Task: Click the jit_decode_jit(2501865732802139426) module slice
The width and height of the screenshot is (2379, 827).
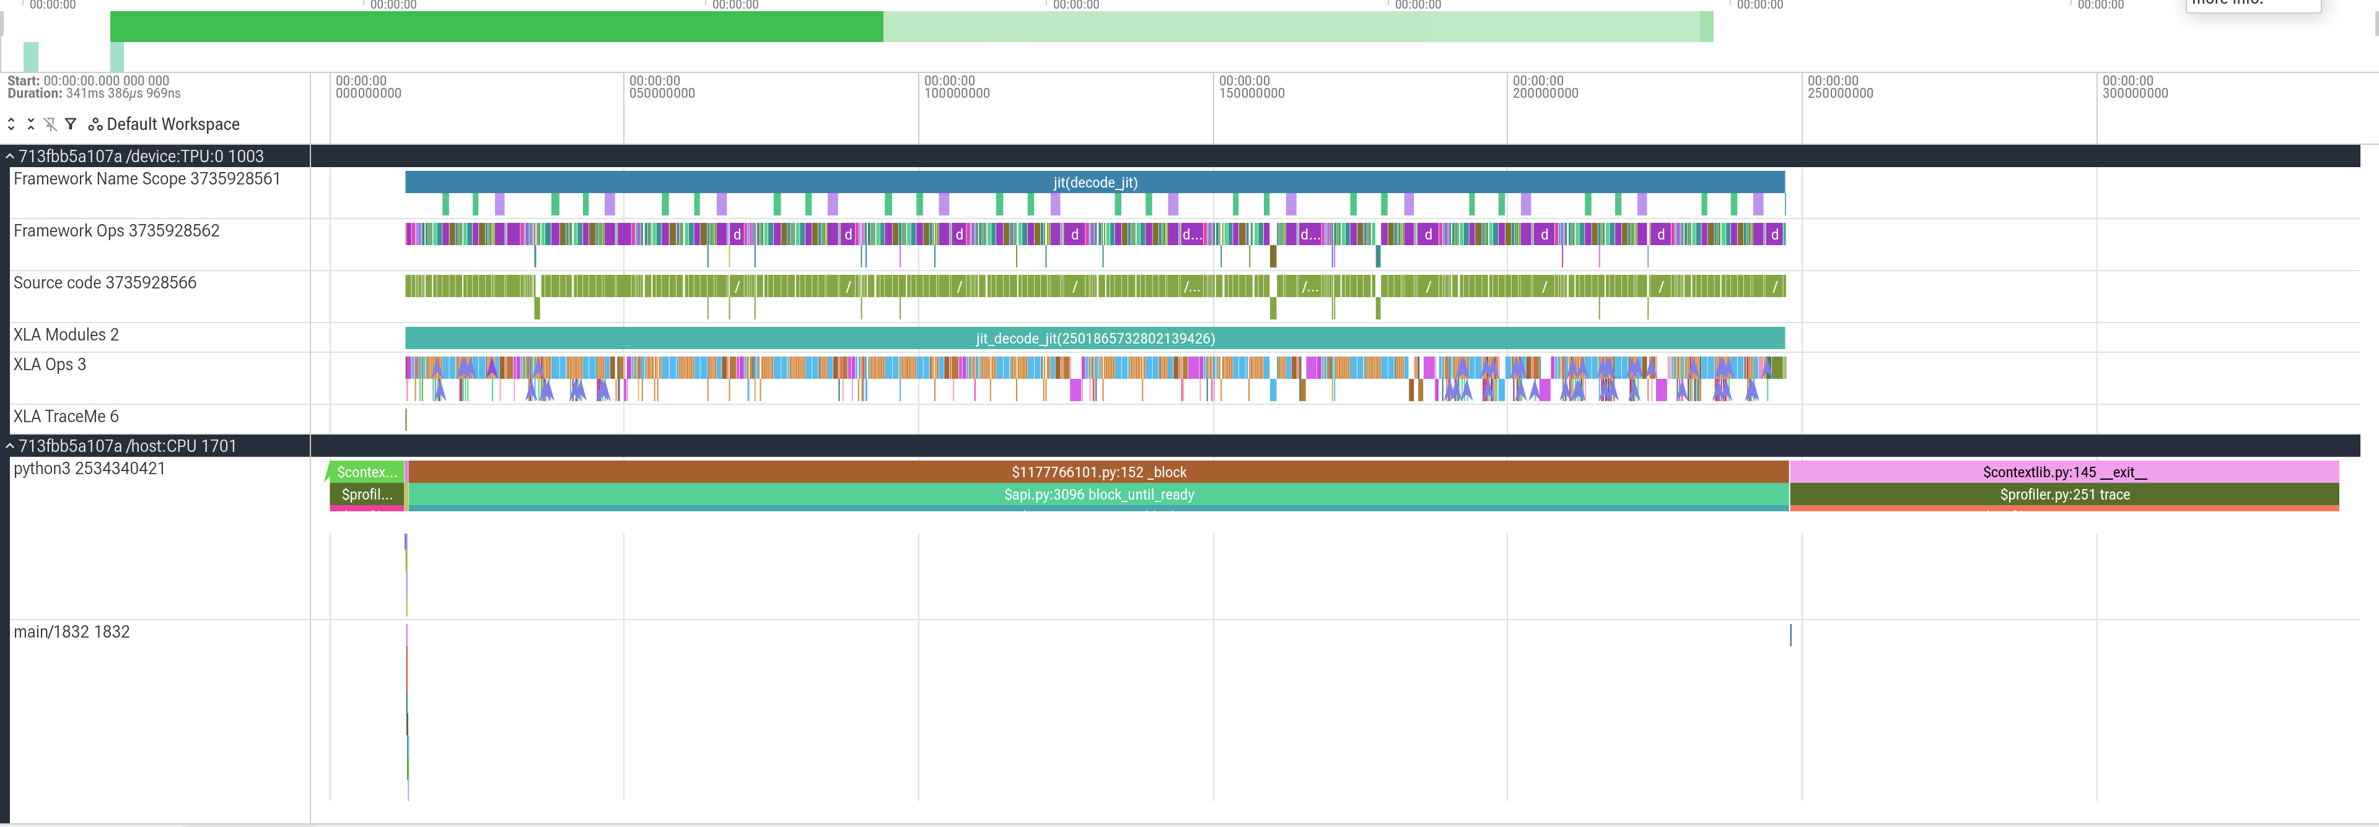Action: click(x=1094, y=338)
